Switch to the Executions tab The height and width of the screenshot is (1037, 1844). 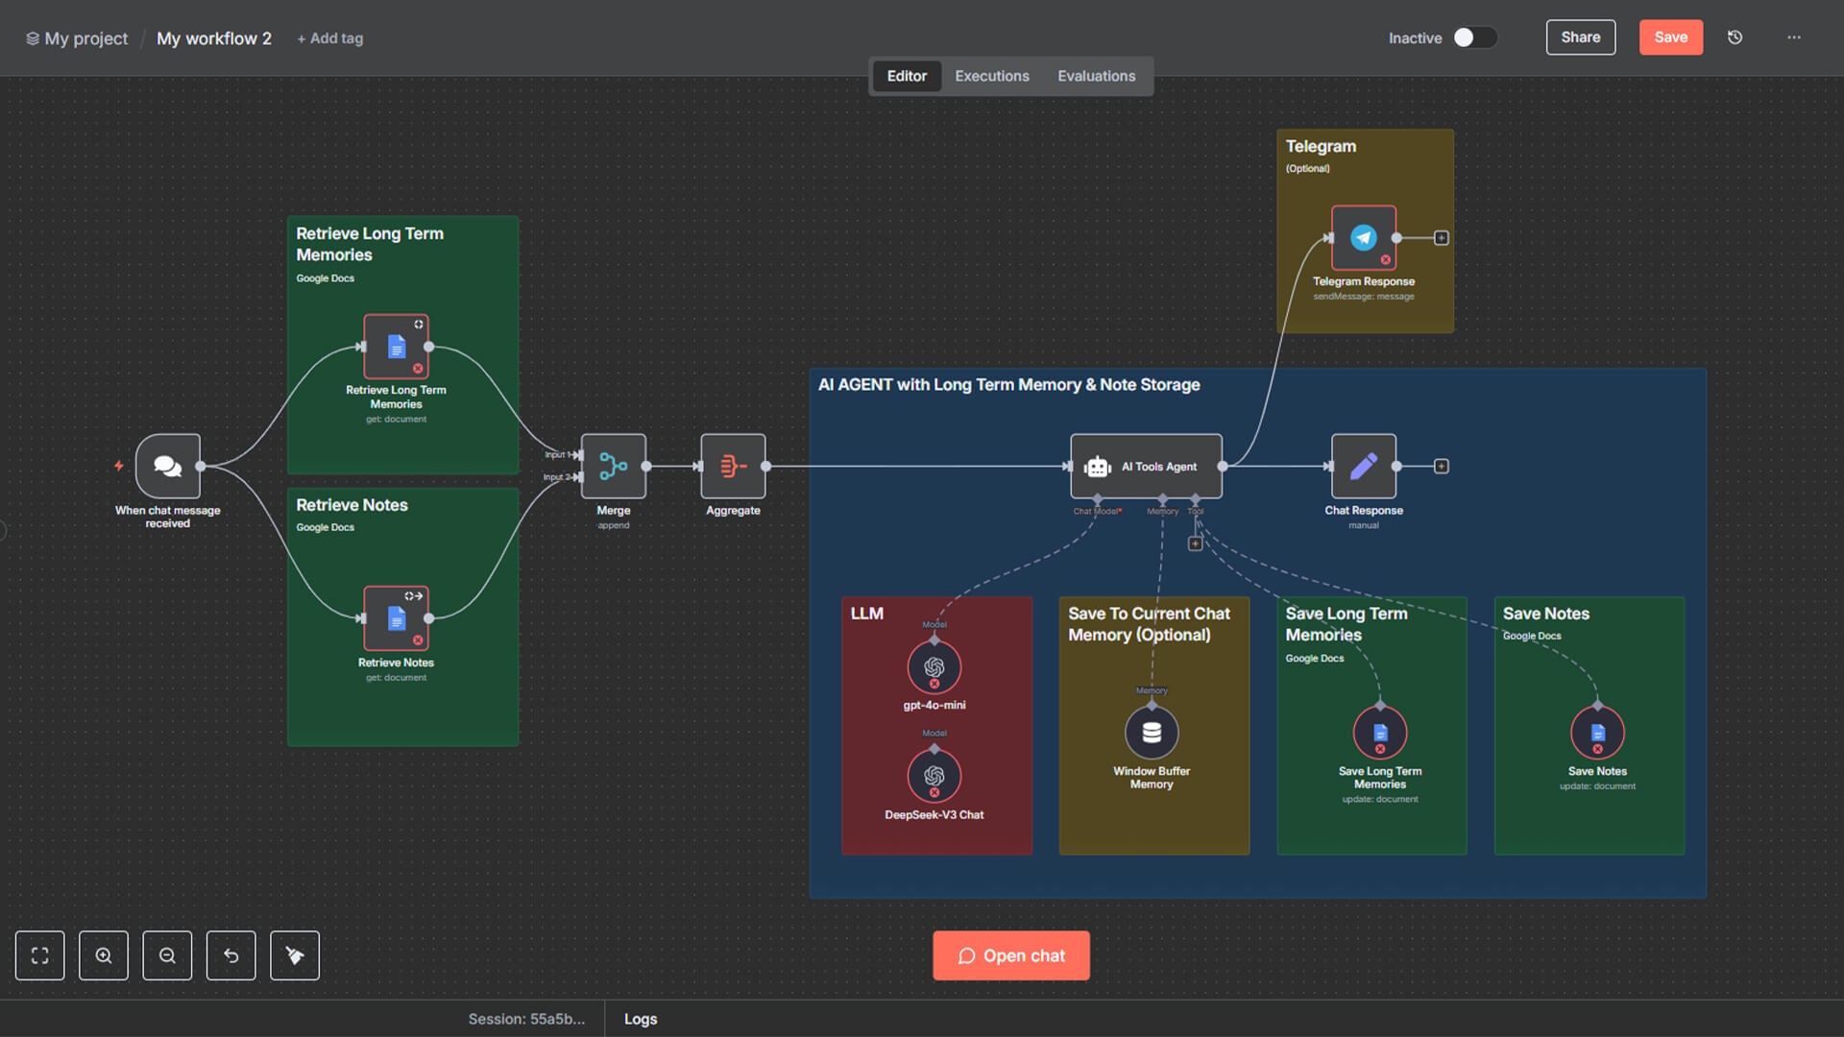click(991, 76)
